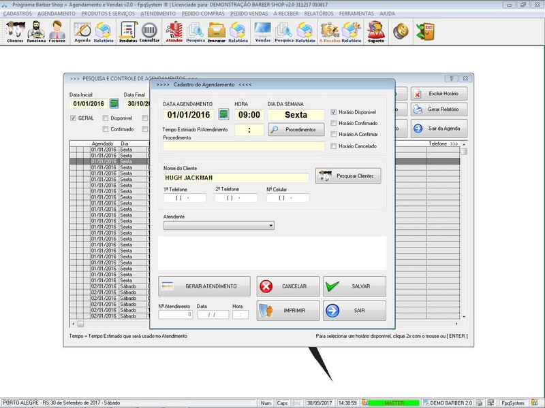Click the GERAR ATENDIMENTO button
The image size is (545, 408).
(x=204, y=286)
